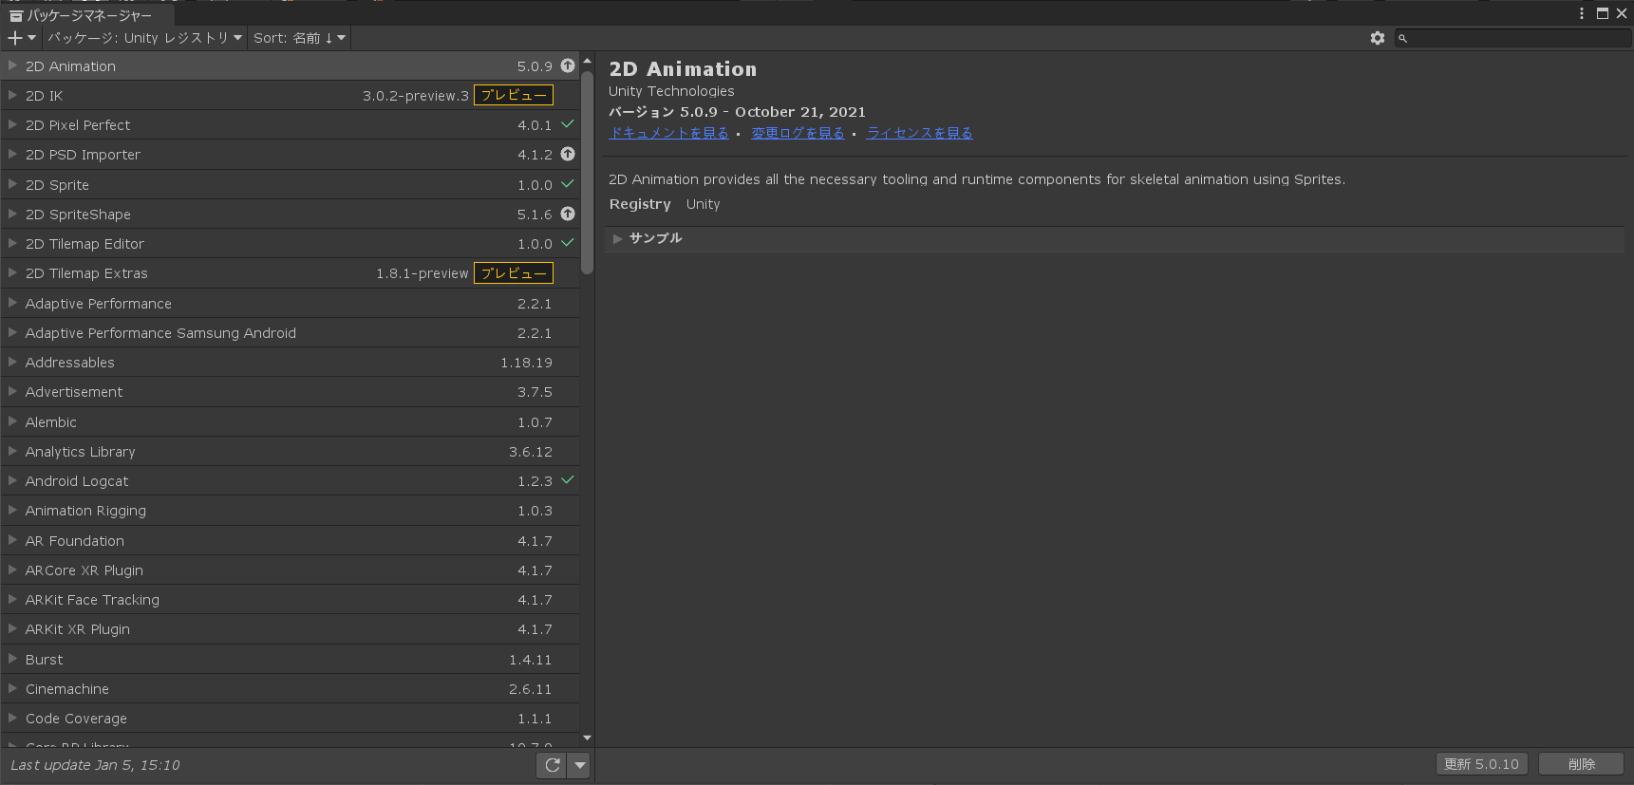
Task: Select Adaptive Performance Samsung Android package
Action: (x=290, y=332)
